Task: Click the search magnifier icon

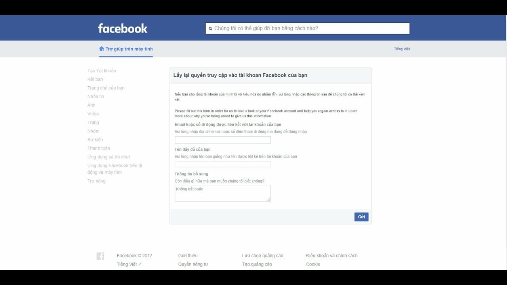Action: [x=210, y=29]
